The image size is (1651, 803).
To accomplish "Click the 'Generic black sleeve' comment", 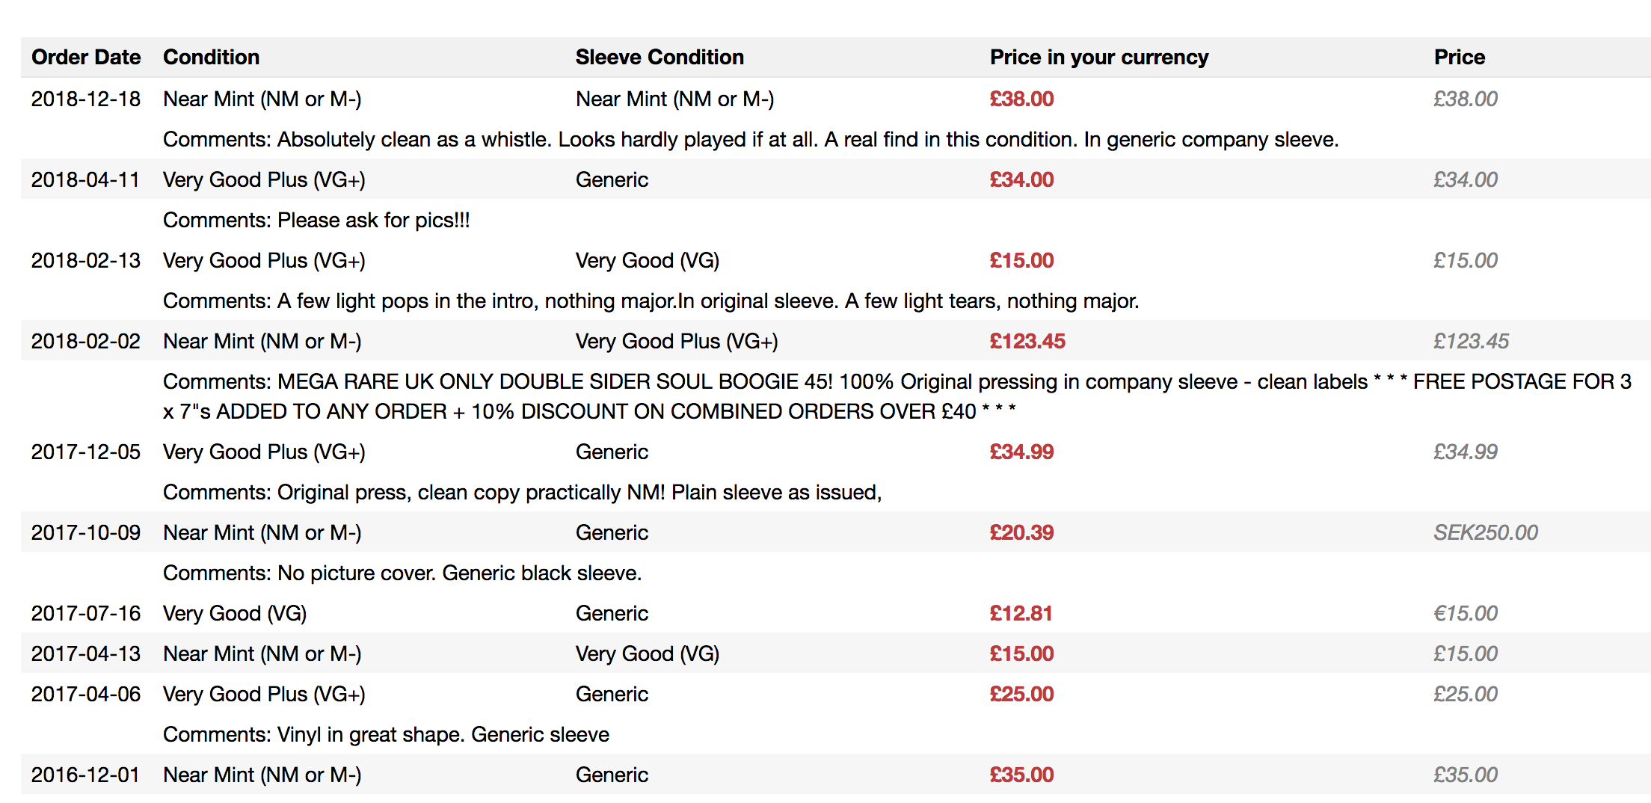I will (x=402, y=573).
